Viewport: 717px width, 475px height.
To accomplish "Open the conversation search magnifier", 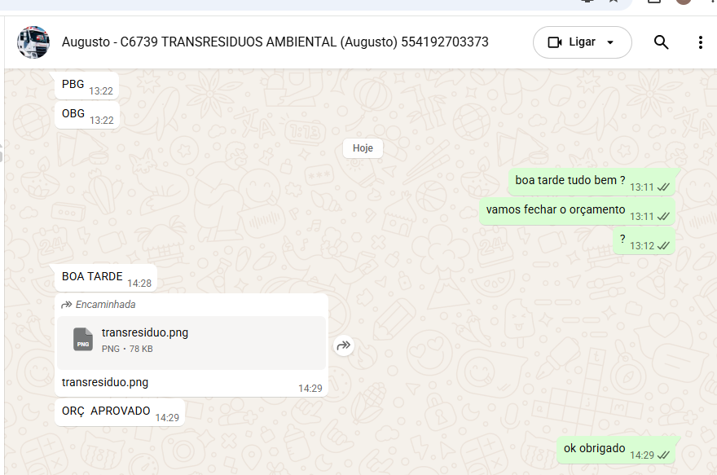I will pos(661,42).
